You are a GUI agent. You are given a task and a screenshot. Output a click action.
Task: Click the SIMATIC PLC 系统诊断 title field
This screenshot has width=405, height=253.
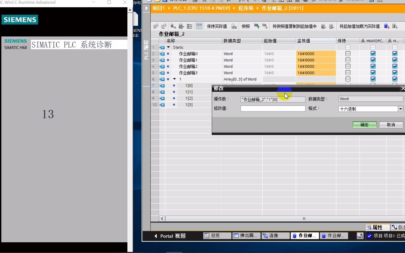(x=79, y=44)
